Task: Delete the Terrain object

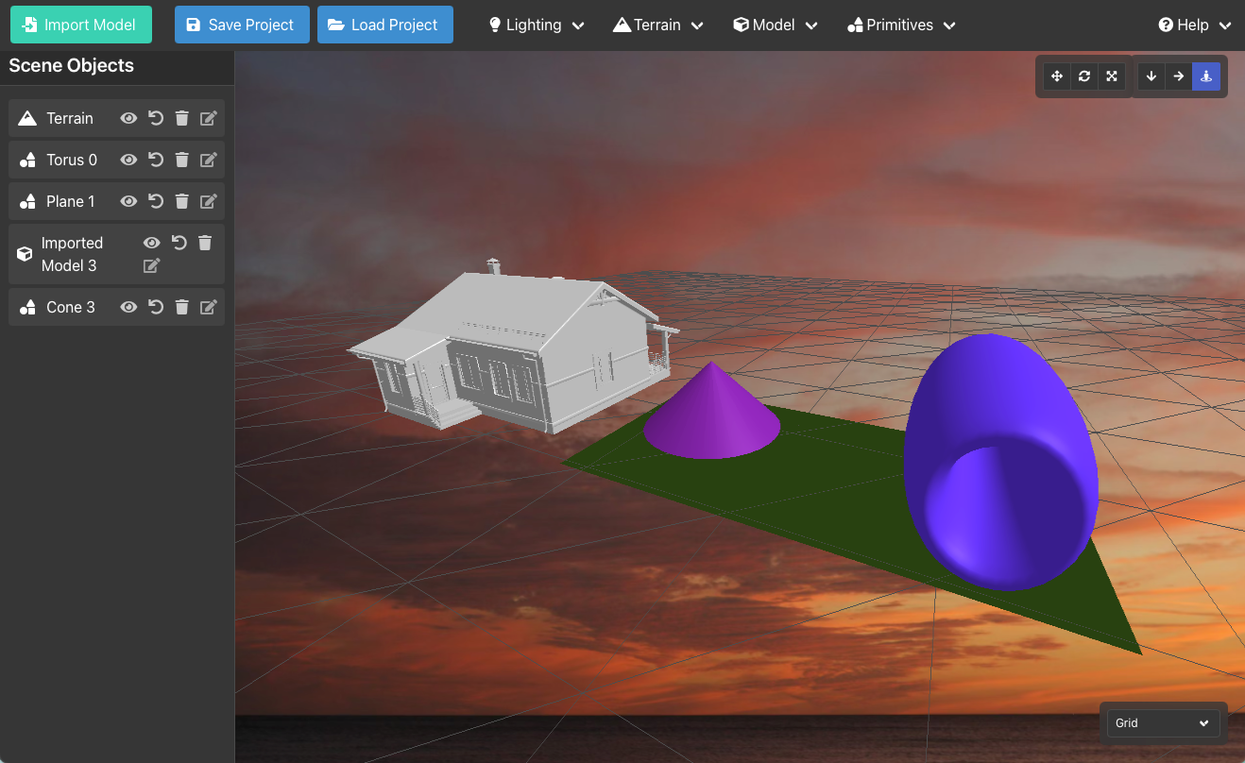Action: (182, 118)
